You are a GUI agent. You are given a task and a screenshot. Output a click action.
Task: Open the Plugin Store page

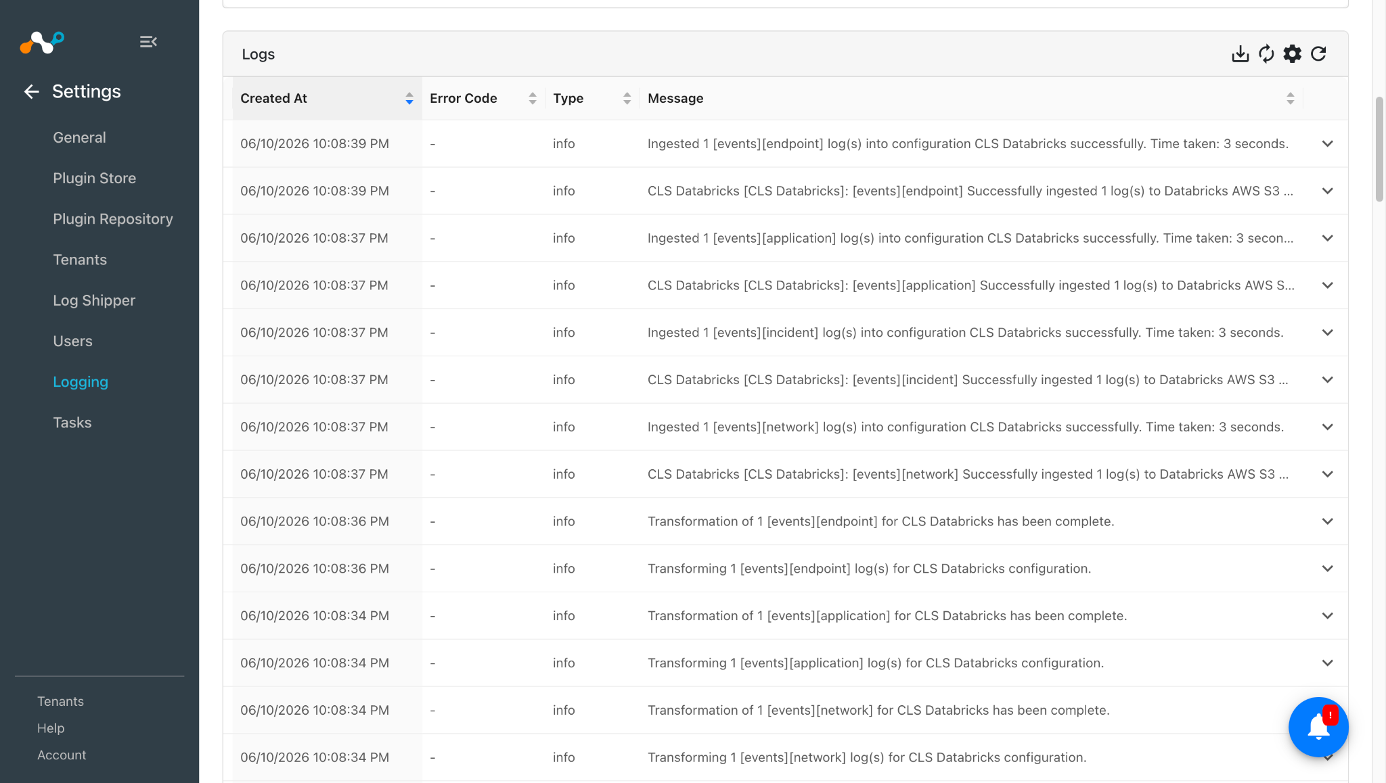point(94,178)
